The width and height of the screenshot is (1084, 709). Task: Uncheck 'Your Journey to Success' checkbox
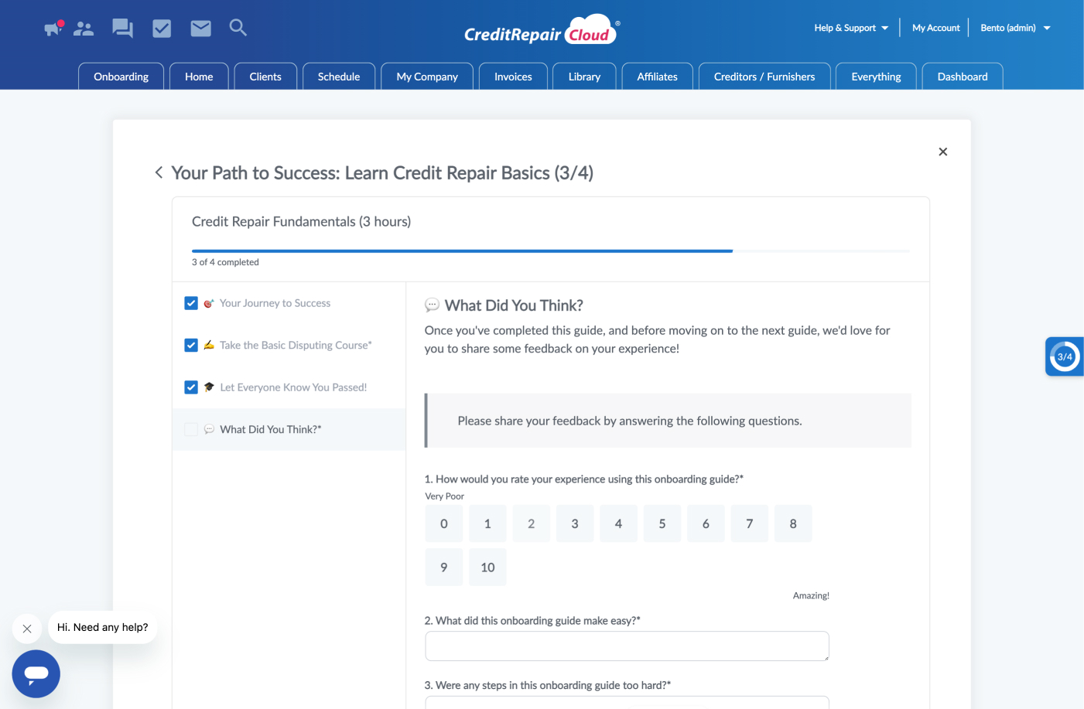[191, 303]
